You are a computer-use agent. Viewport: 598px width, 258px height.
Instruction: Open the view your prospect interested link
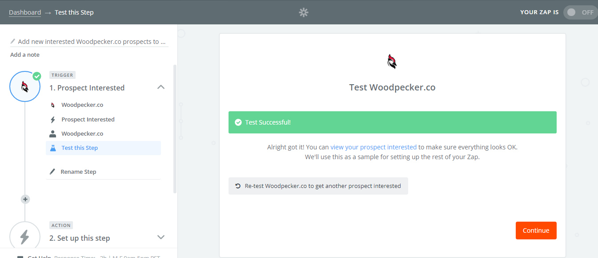pyautogui.click(x=373, y=147)
